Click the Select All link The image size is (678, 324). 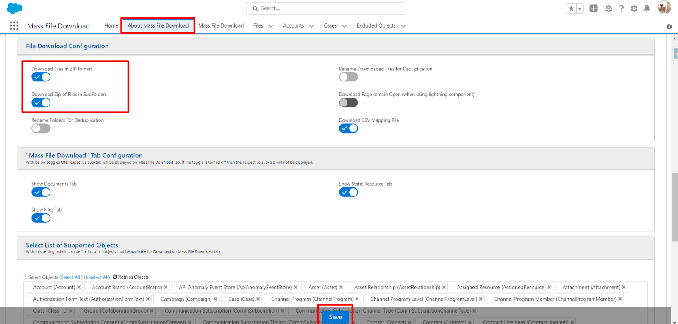pyautogui.click(x=70, y=277)
